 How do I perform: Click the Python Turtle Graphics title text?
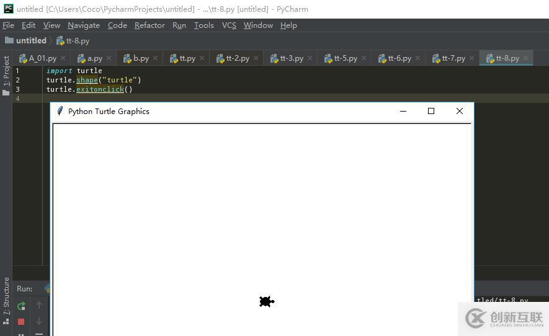click(109, 112)
